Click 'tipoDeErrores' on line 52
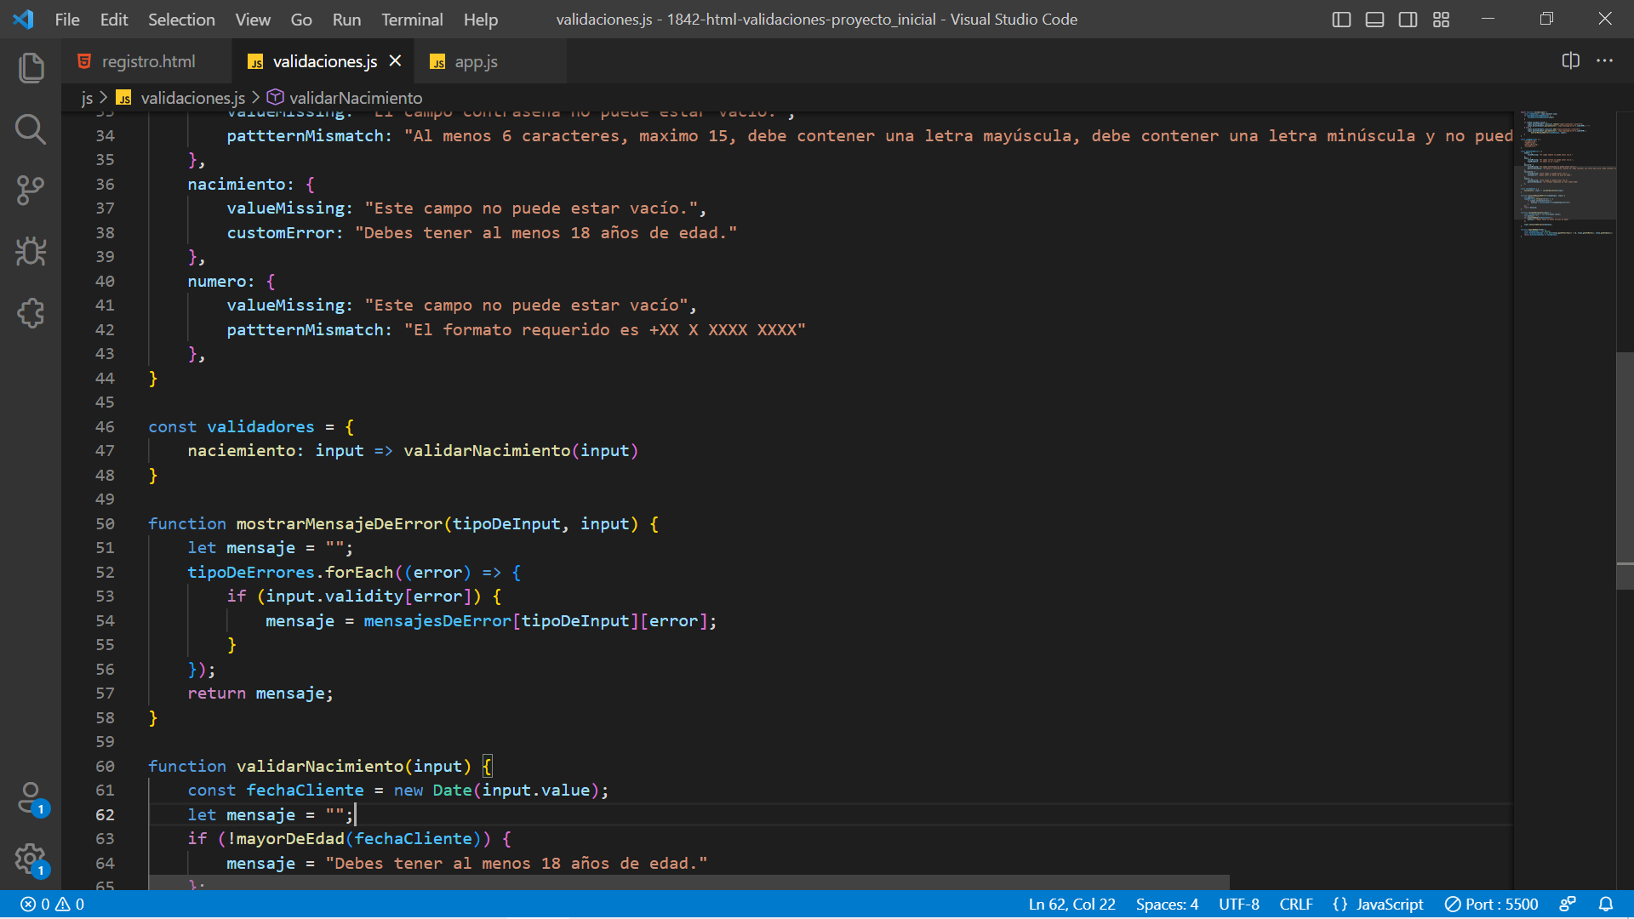Viewport: 1634px width, 919px height. tap(251, 573)
